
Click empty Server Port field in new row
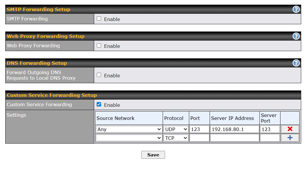[x=270, y=138]
